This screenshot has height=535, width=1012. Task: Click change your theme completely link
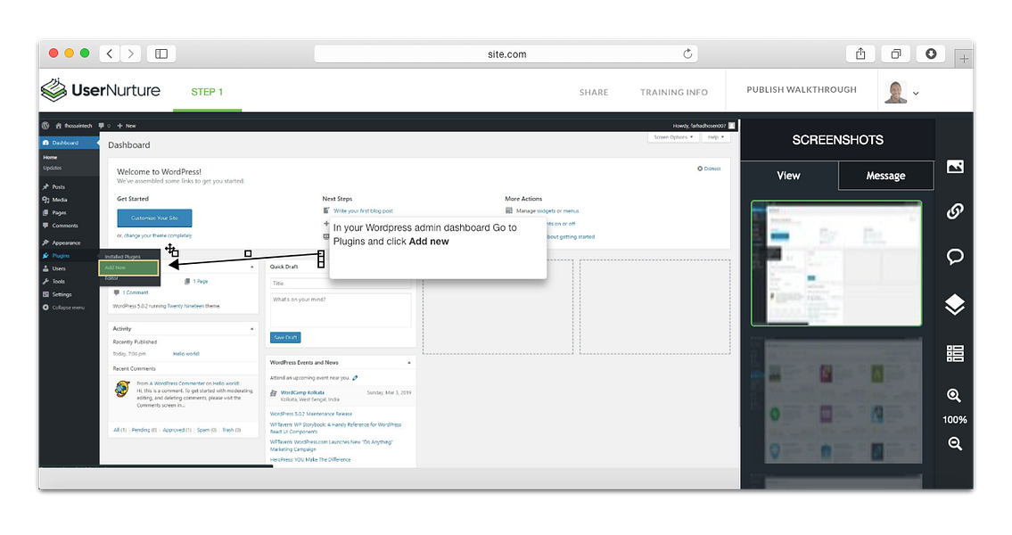point(158,235)
